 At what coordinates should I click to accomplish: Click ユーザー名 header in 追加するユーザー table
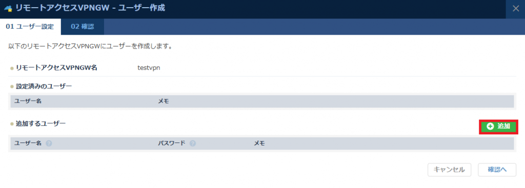(28, 144)
